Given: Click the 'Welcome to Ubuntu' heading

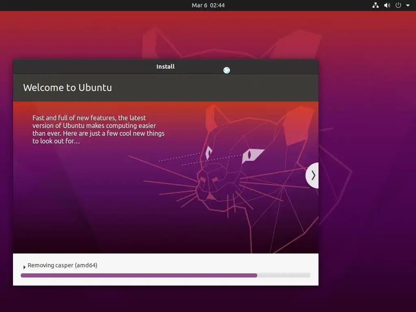Looking at the screenshot, I should point(67,88).
